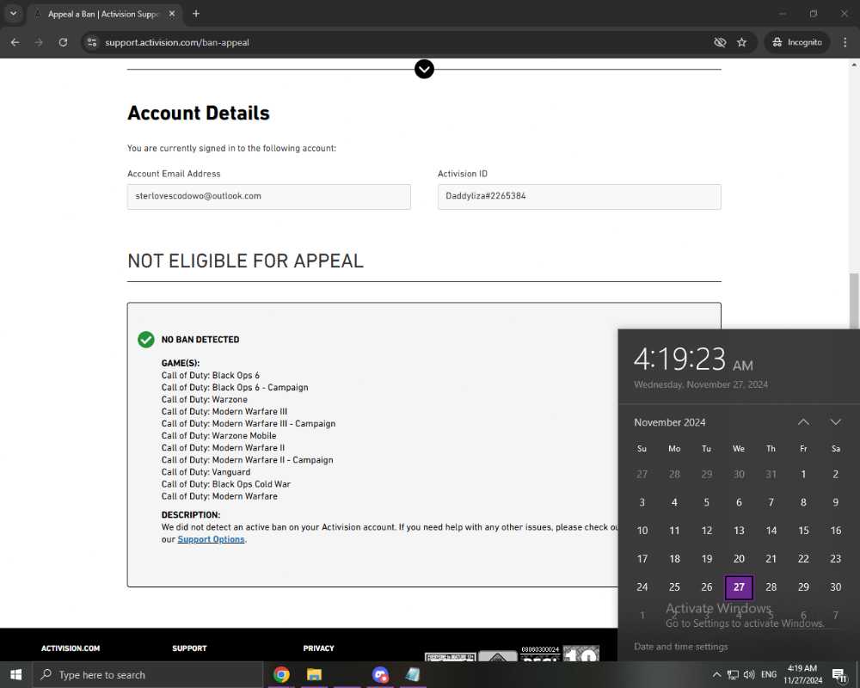Go back to the previous page

point(15,42)
